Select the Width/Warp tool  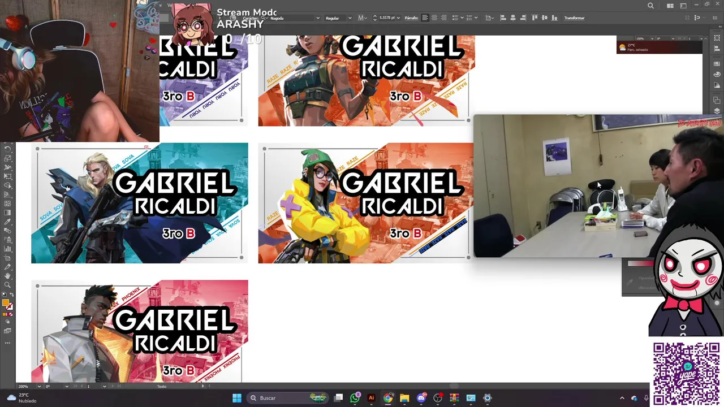(x=7, y=168)
